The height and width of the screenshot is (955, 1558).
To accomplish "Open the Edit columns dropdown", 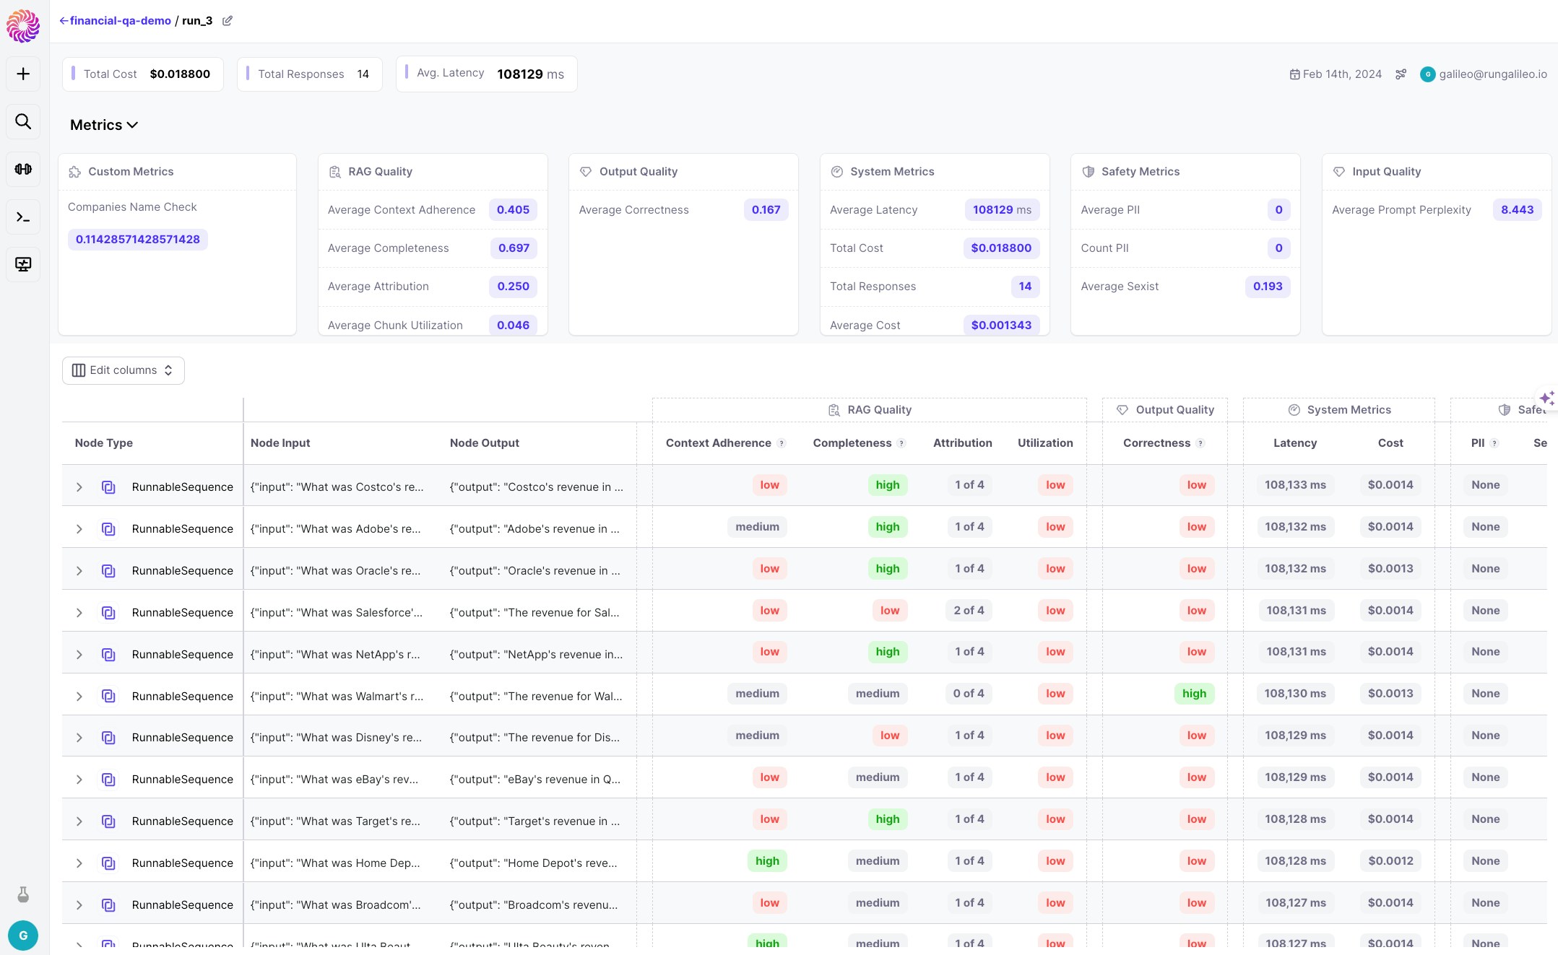I will (124, 370).
